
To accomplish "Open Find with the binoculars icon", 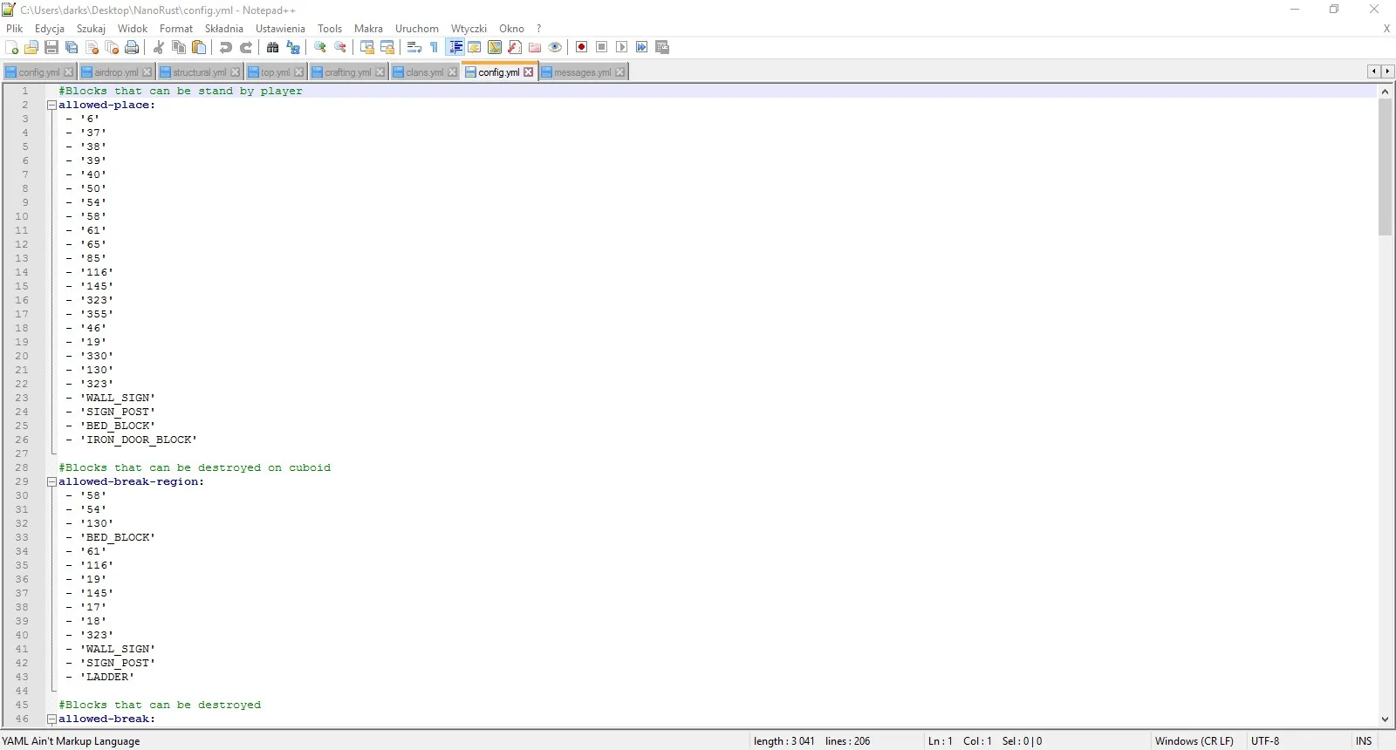I will (273, 47).
